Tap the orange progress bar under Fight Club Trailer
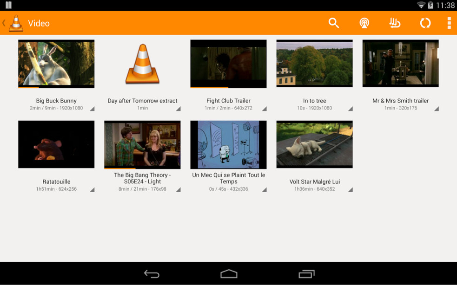This screenshot has height=285, width=457. tap(209, 87)
